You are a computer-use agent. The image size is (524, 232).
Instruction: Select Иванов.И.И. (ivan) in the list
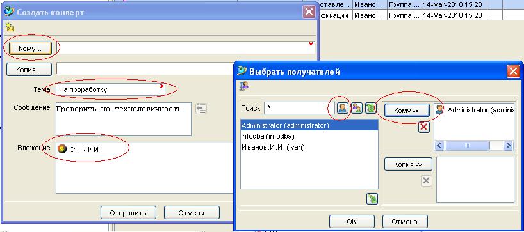pos(309,147)
